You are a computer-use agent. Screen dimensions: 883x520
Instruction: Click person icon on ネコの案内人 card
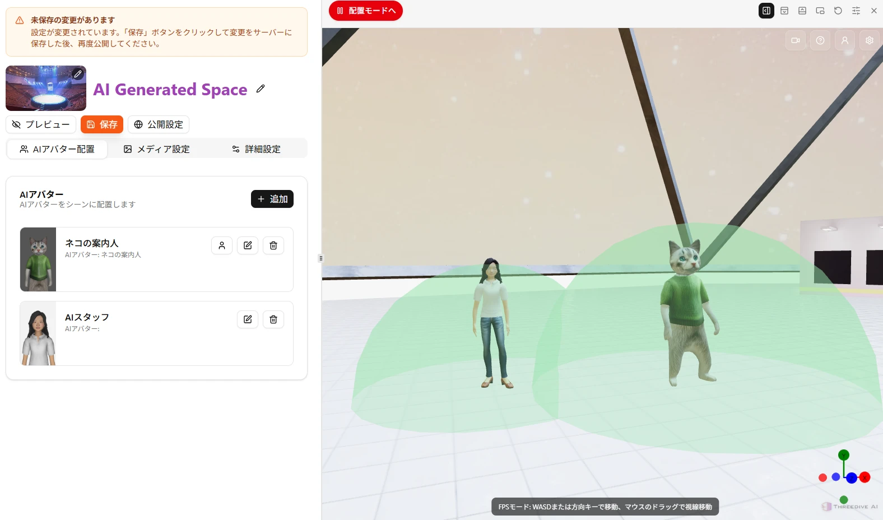[222, 245]
